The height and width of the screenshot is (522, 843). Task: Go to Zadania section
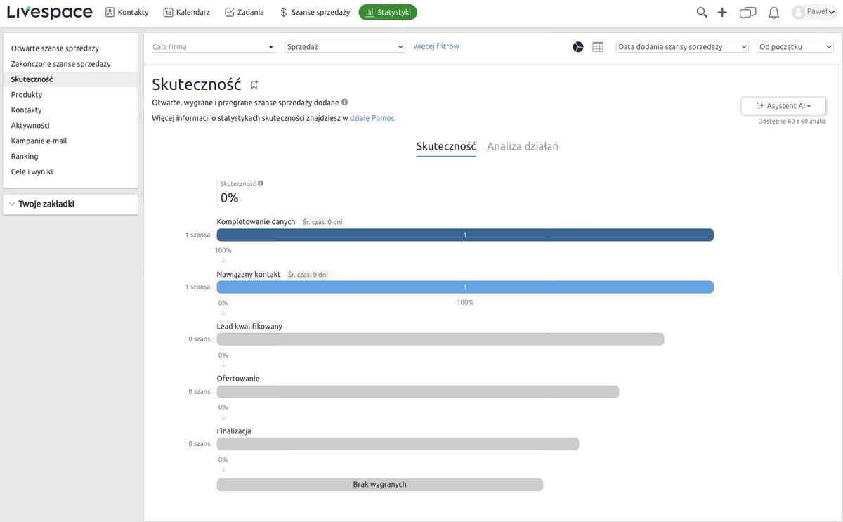click(244, 12)
